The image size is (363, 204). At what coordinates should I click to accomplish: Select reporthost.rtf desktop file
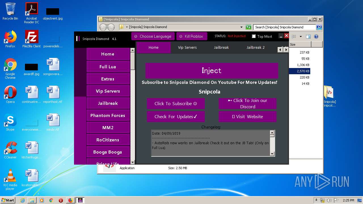[x=53, y=94]
